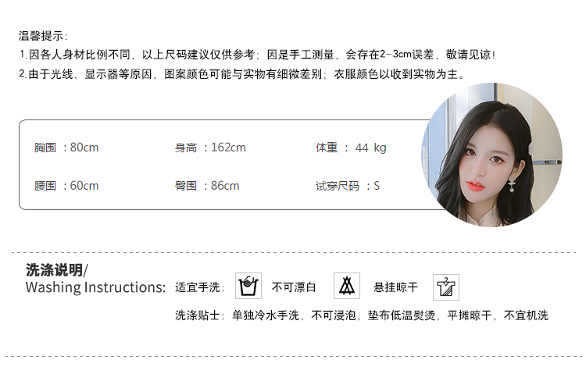
Task: Click the Washing Instructions English label
Action: pos(95,287)
